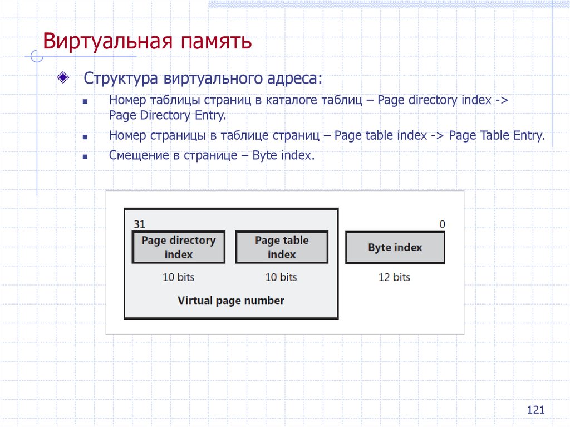
Task: Click the square bullet before "Номер страницы"
Action: pyautogui.click(x=85, y=137)
